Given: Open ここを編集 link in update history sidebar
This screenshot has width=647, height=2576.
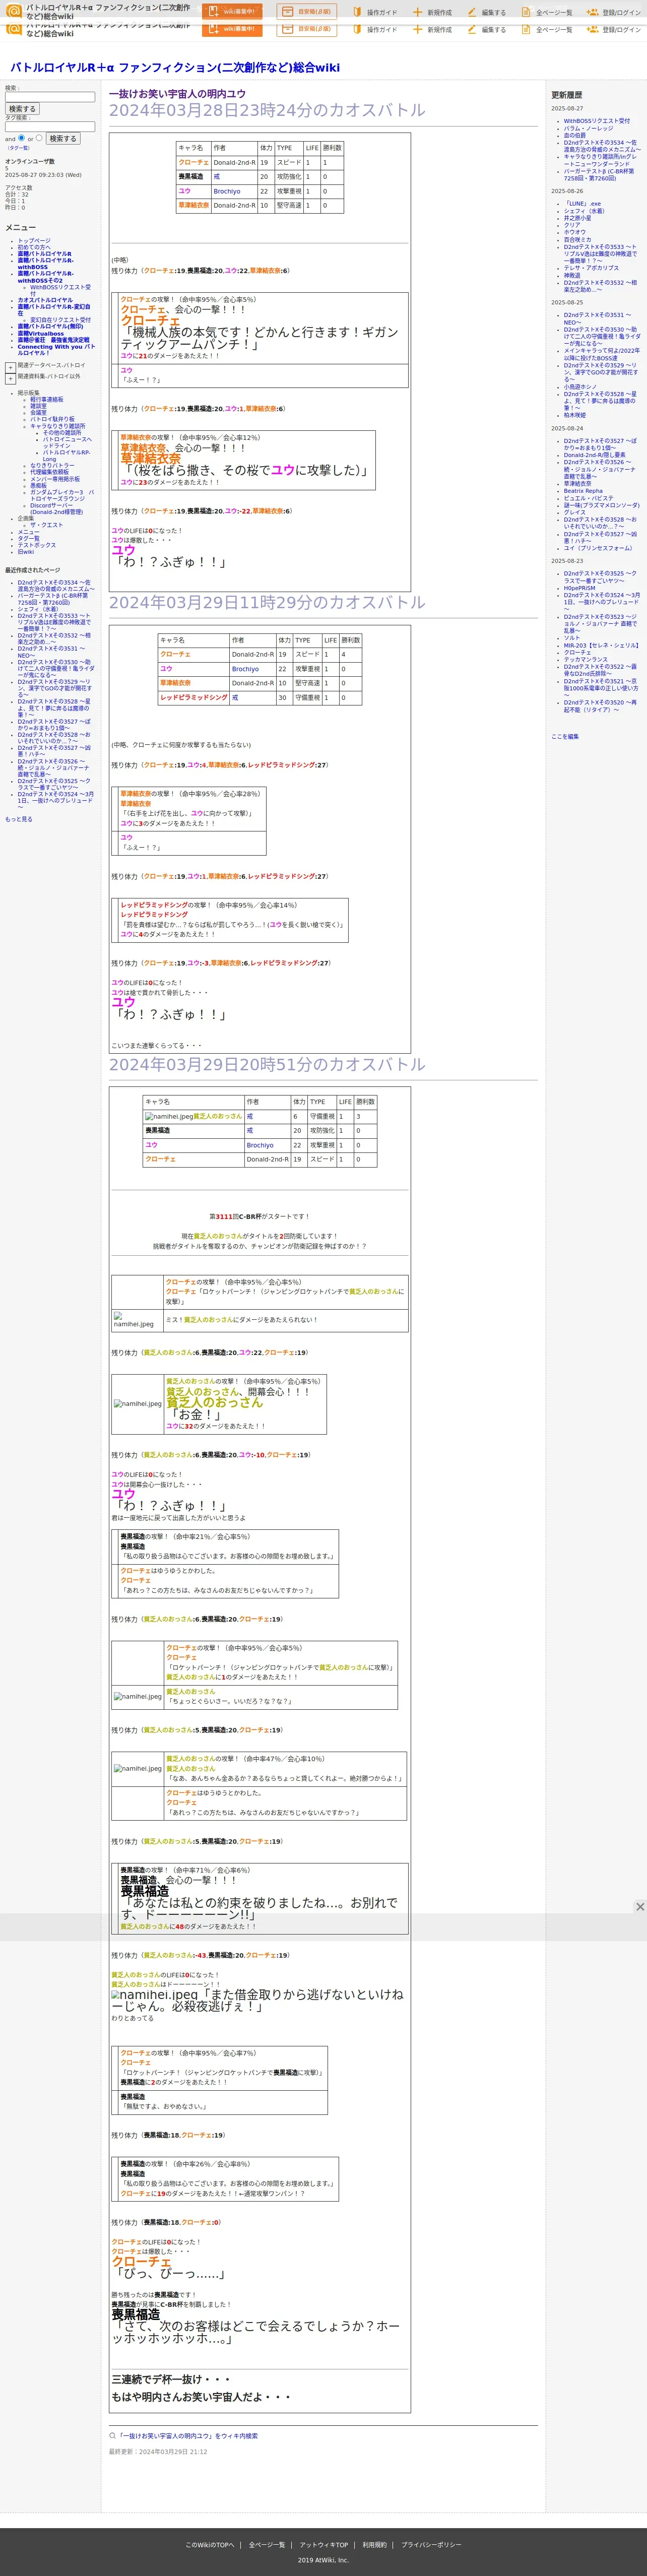Looking at the screenshot, I should [565, 736].
